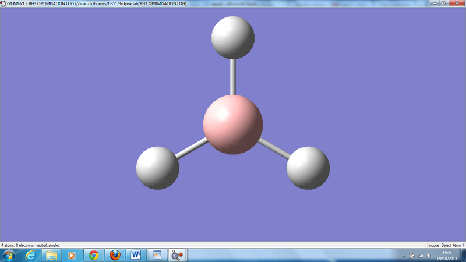Show hidden system tray icons

coord(404,256)
